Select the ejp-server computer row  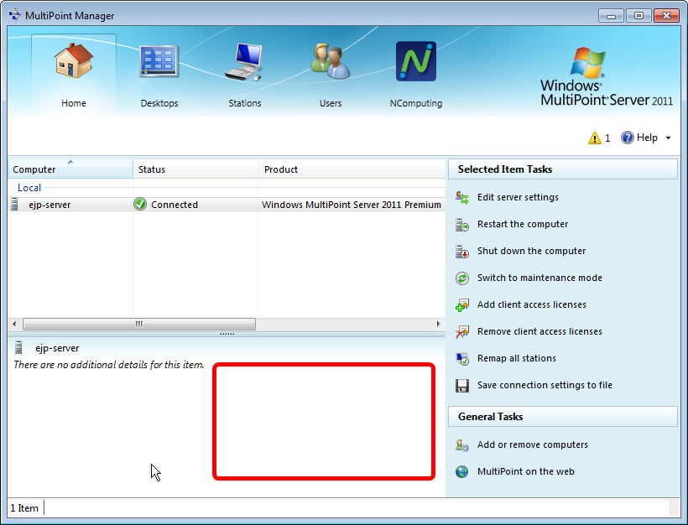point(227,205)
